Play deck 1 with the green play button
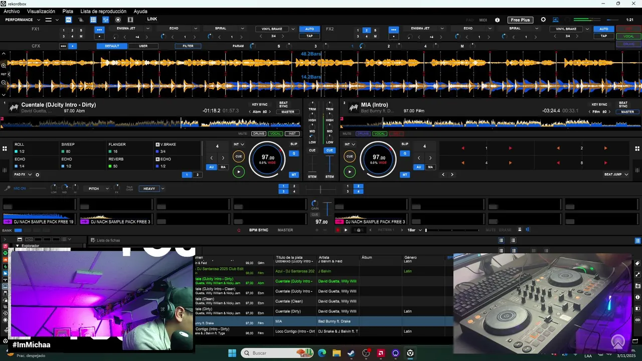 [x=239, y=172]
